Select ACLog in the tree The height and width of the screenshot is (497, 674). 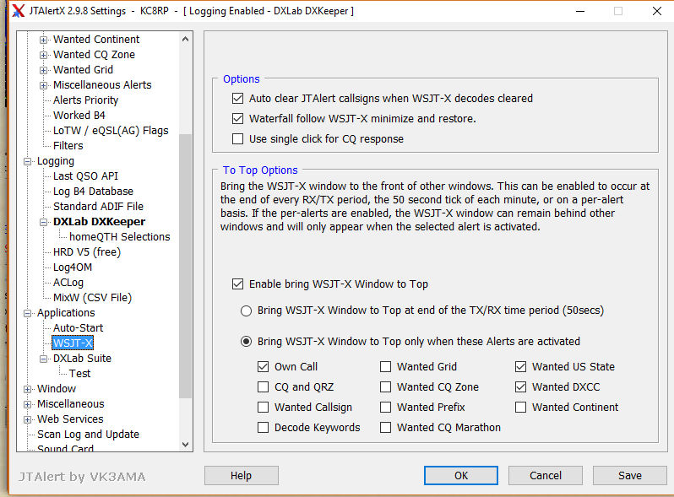click(x=68, y=282)
